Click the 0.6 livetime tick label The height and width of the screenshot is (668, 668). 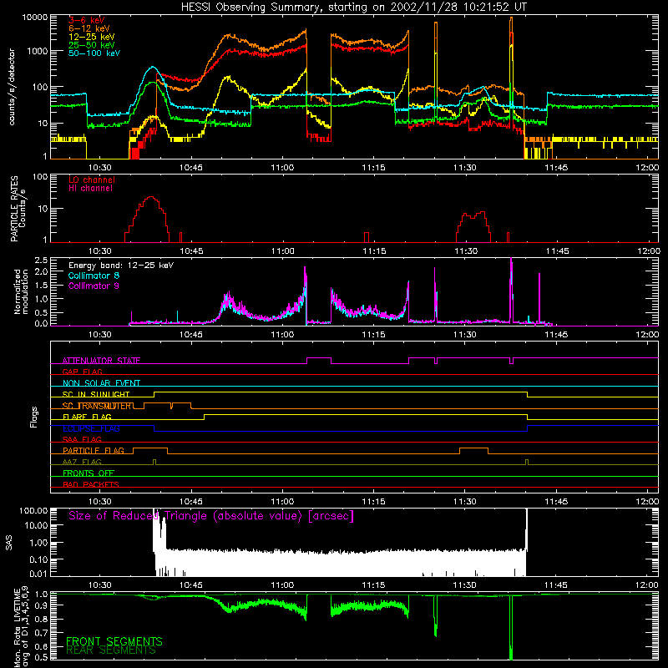click(x=41, y=646)
